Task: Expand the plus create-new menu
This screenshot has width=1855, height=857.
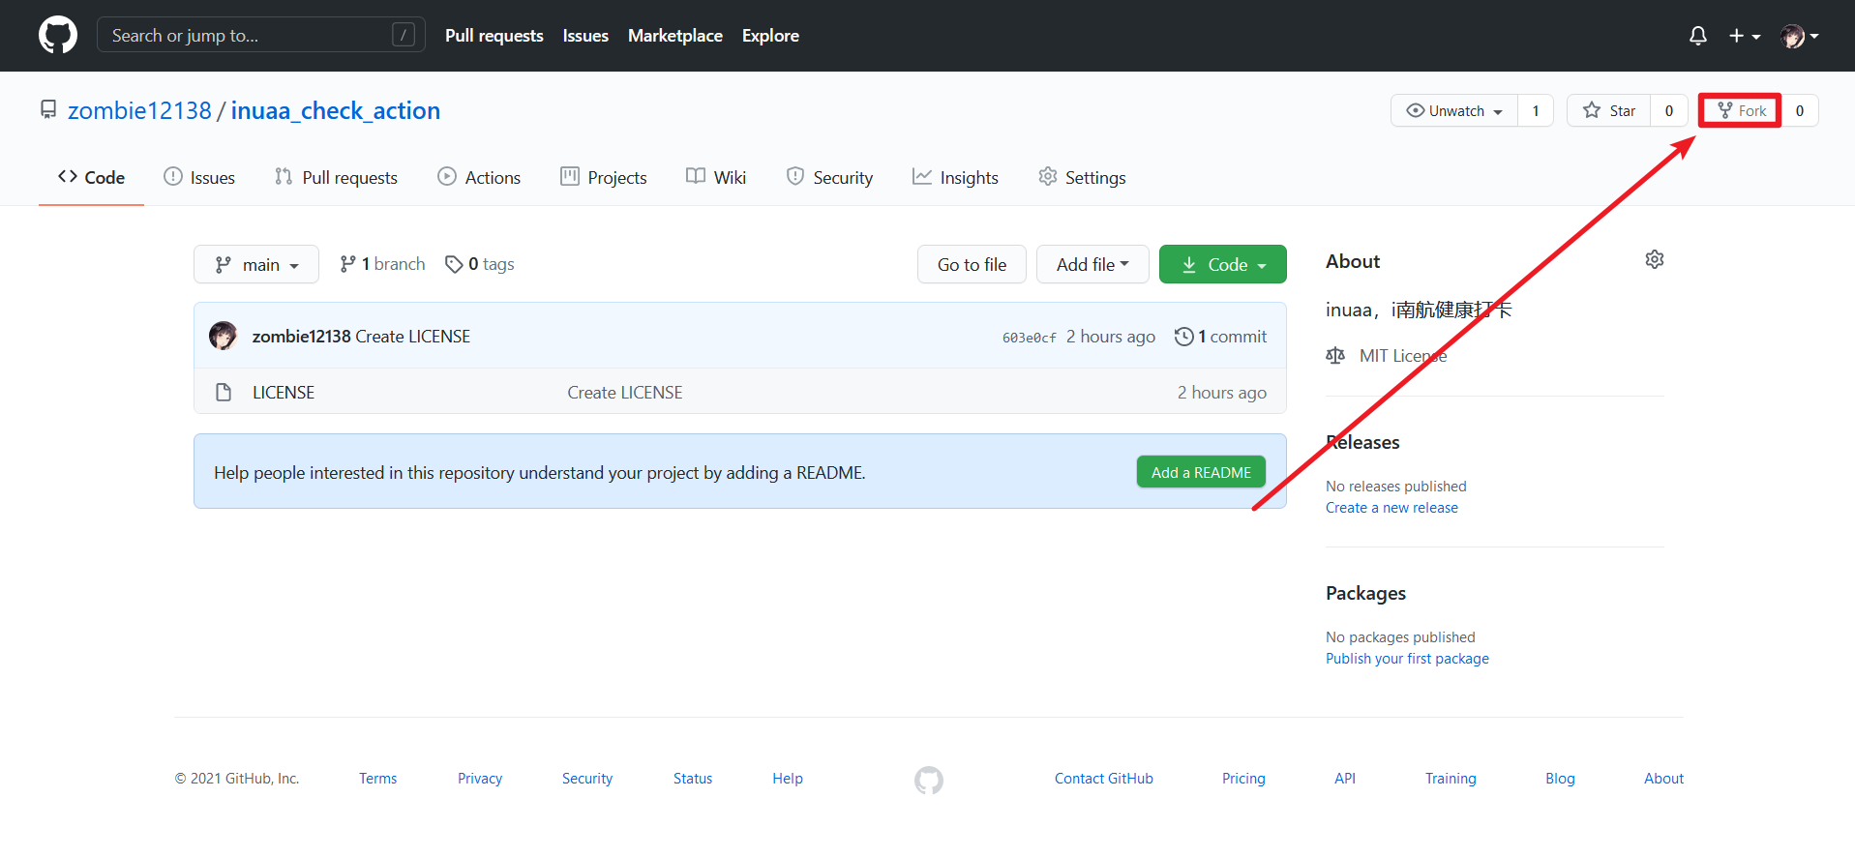Action: 1745,36
